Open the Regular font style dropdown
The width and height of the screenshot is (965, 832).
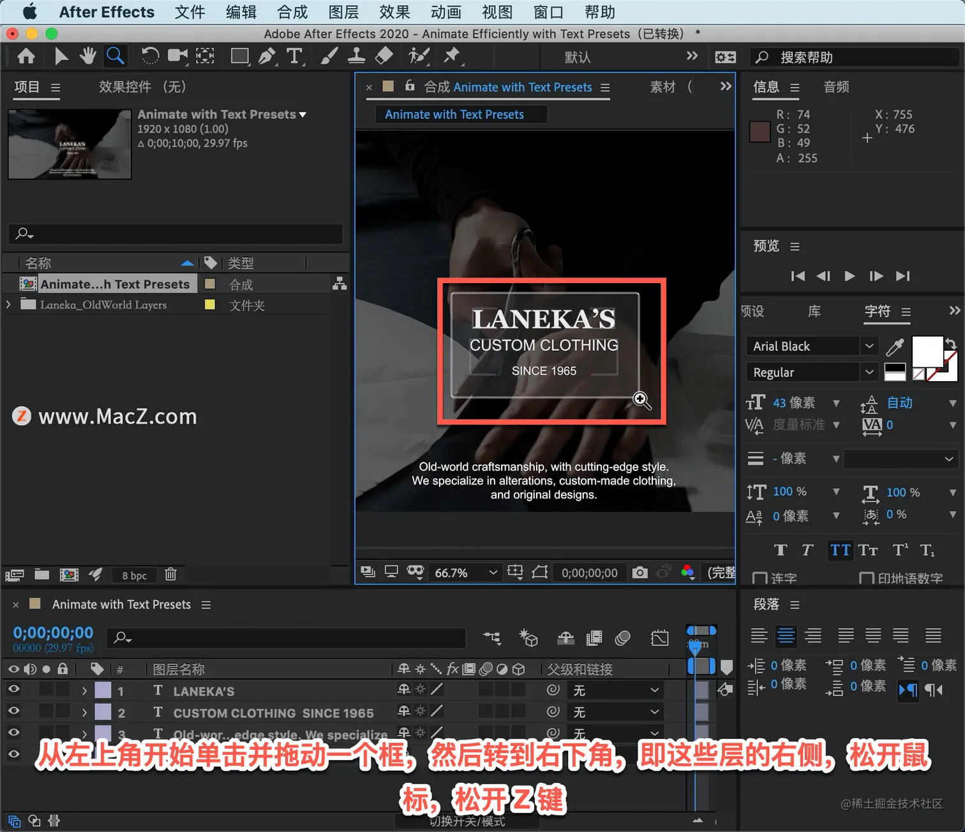tap(812, 372)
